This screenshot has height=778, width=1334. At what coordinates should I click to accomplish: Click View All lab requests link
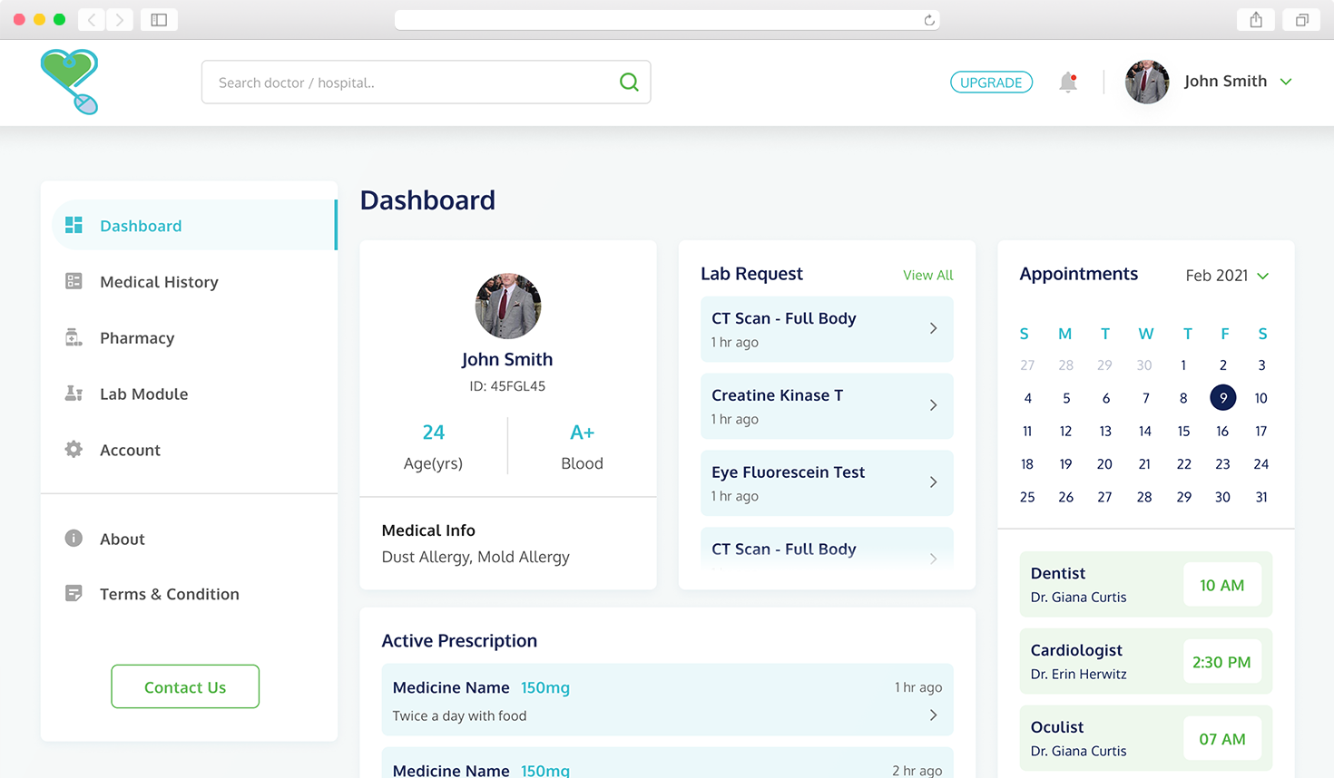(927, 276)
